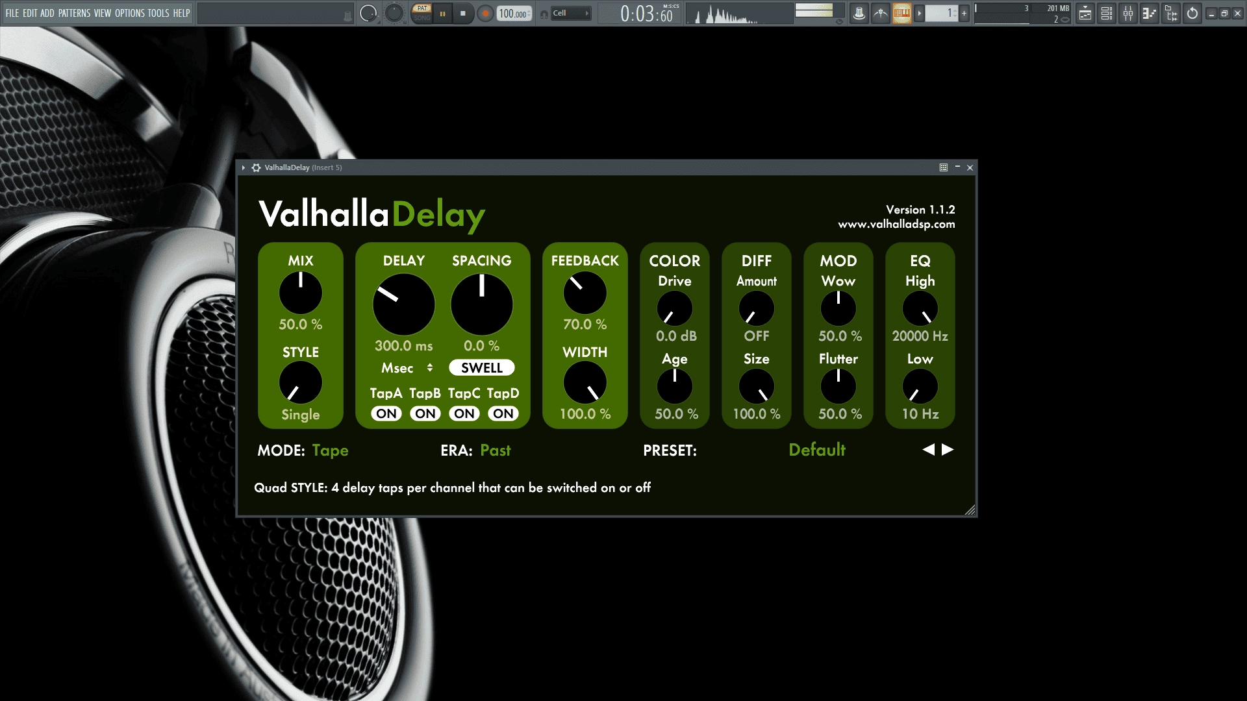
Task: Click the EQ Low knob
Action: pyautogui.click(x=920, y=386)
